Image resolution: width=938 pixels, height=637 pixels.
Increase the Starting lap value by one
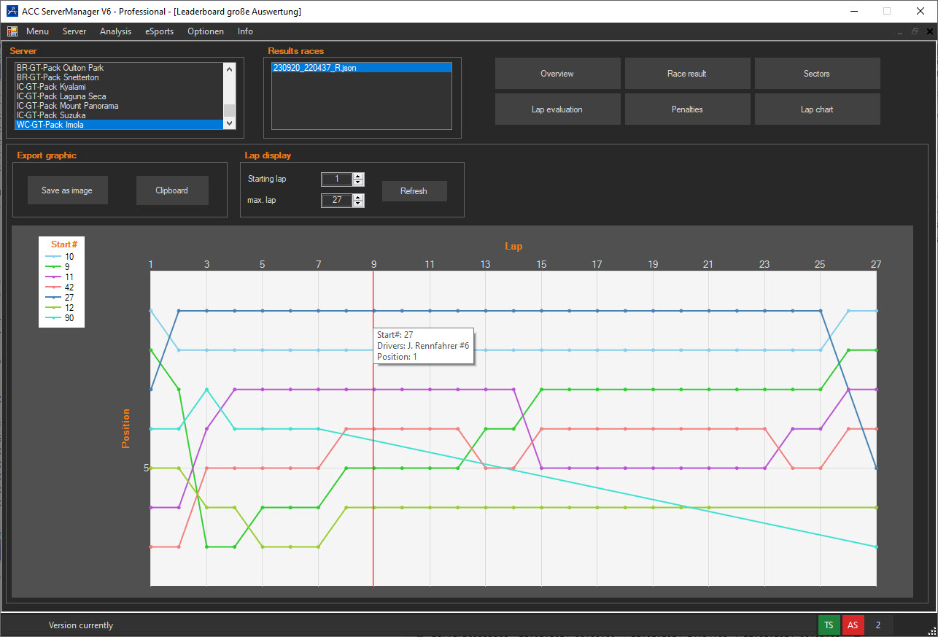pos(358,176)
